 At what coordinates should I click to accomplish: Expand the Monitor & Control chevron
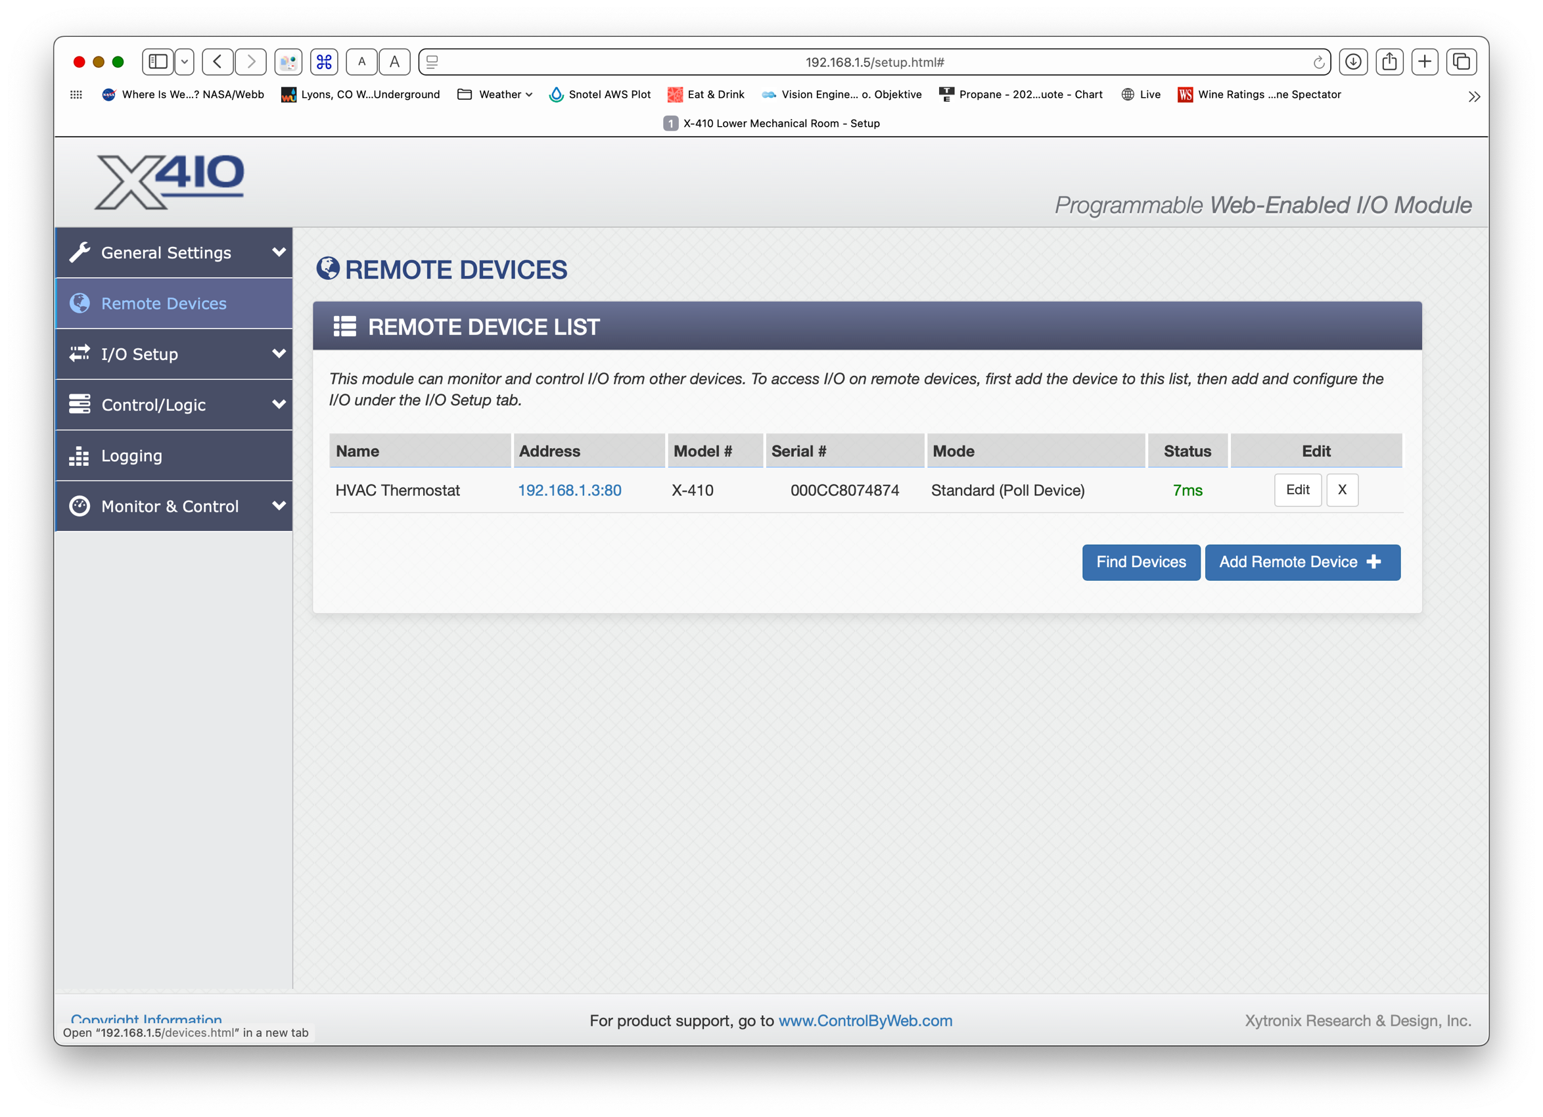[279, 505]
